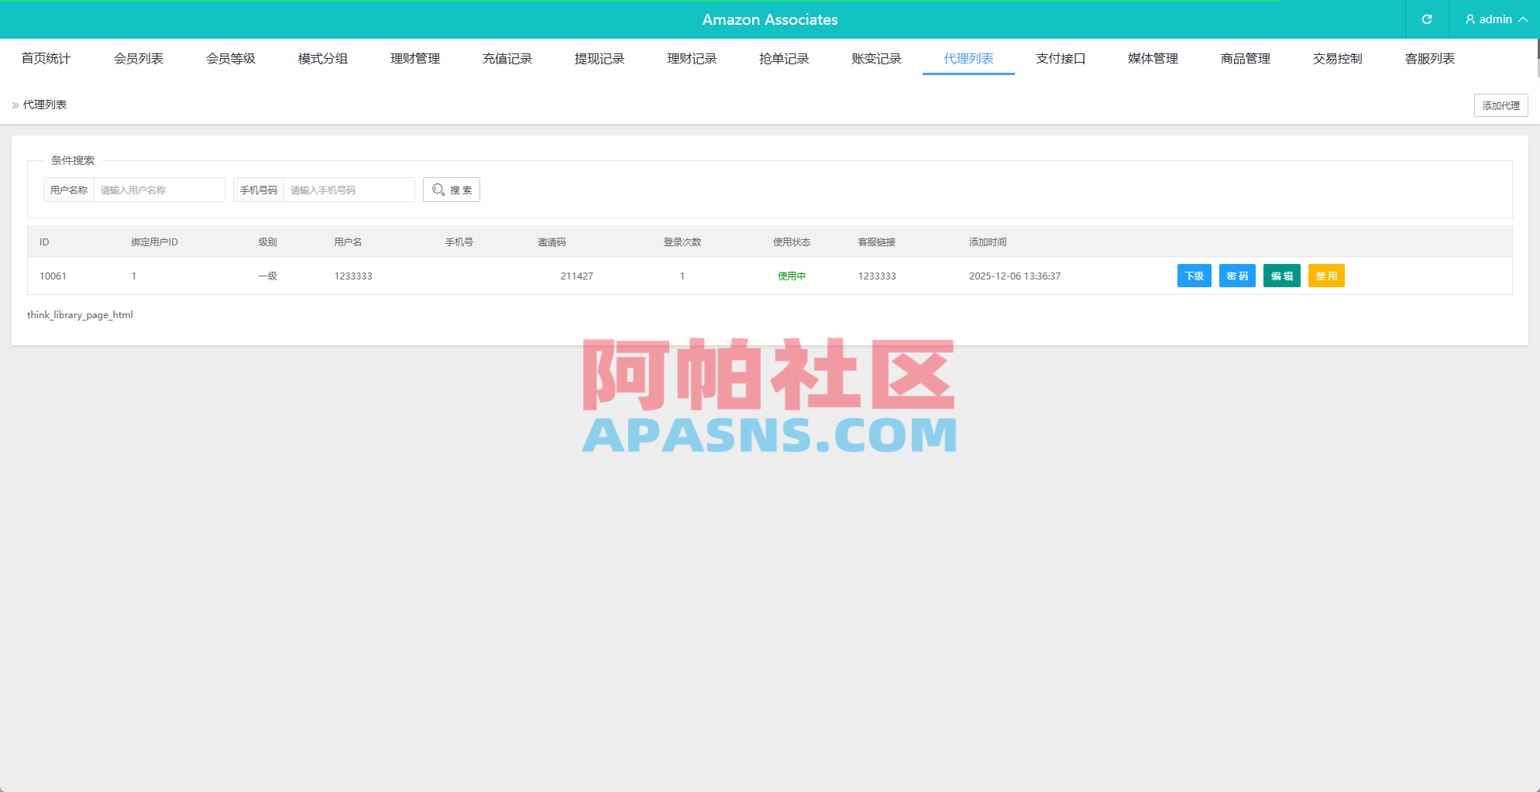Image resolution: width=1540 pixels, height=792 pixels.
Task: Click the ID cell 10061
Action: click(53, 276)
